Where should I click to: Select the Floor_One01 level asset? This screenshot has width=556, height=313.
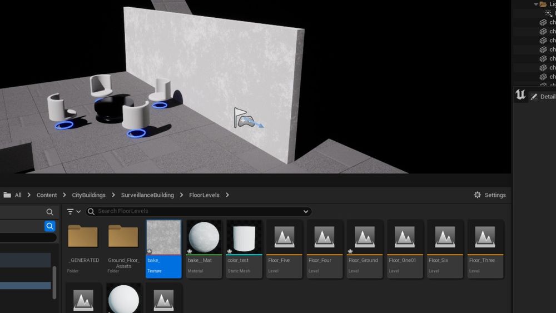pyautogui.click(x=405, y=249)
